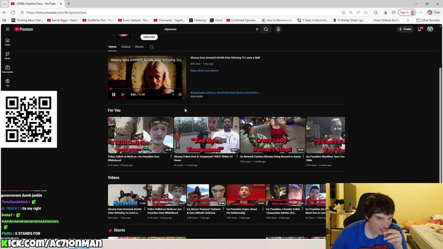The width and height of the screenshot is (443, 249).
Task: Open the How to Become a C... bookmark
Action: click(x=277, y=20)
